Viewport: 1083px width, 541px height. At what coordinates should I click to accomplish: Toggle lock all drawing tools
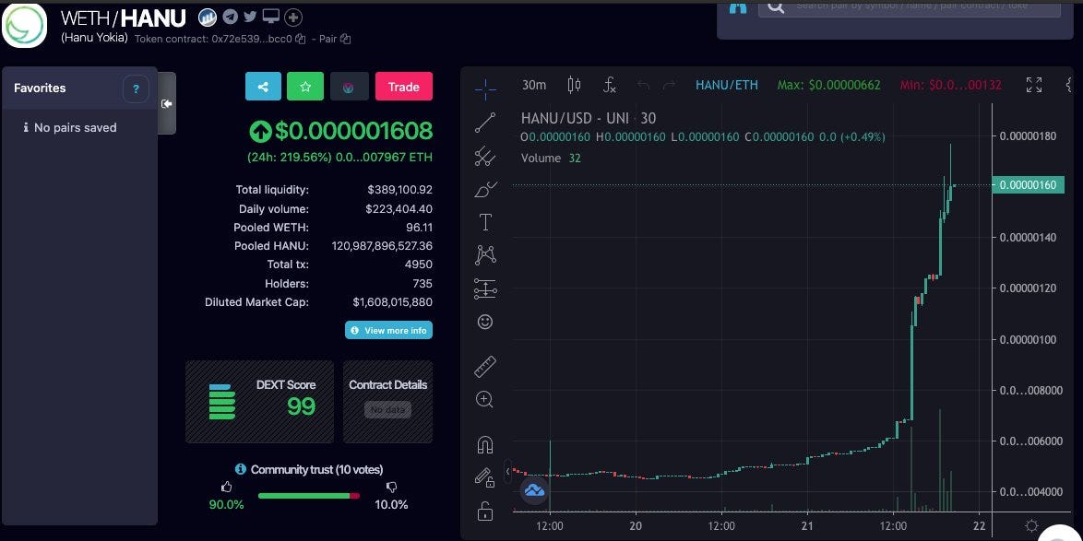tap(485, 511)
